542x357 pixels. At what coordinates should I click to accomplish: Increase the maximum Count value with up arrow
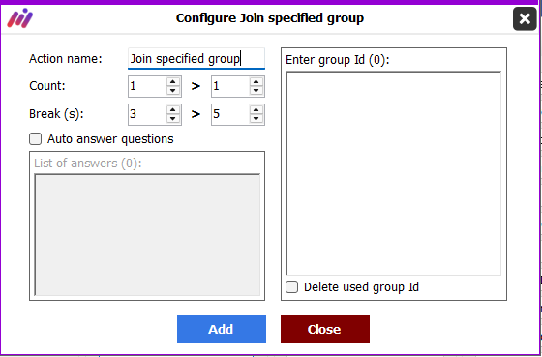pos(256,82)
